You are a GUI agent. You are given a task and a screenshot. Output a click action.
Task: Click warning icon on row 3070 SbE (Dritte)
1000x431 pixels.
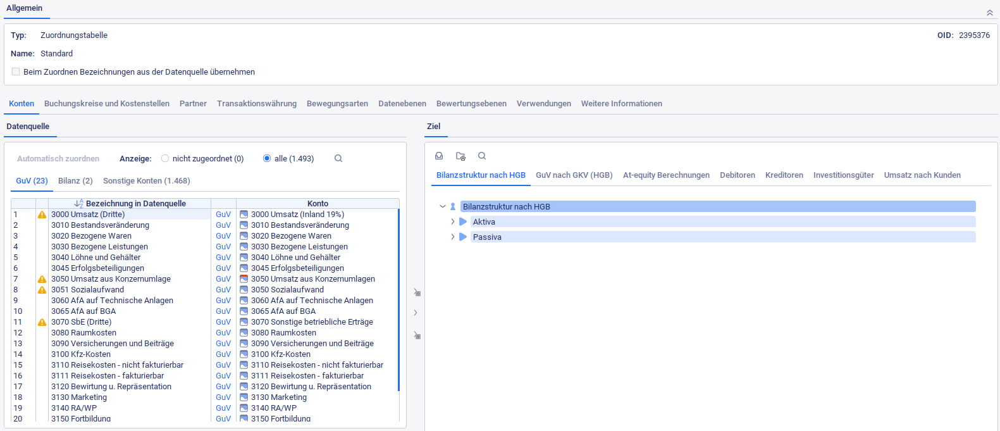[42, 322]
